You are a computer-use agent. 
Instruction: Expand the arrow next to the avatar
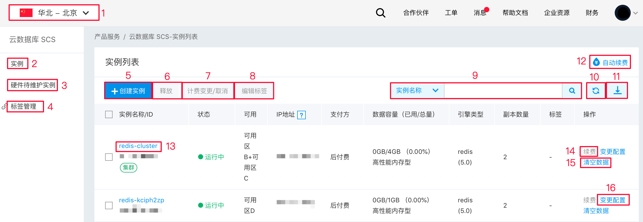[636, 13]
